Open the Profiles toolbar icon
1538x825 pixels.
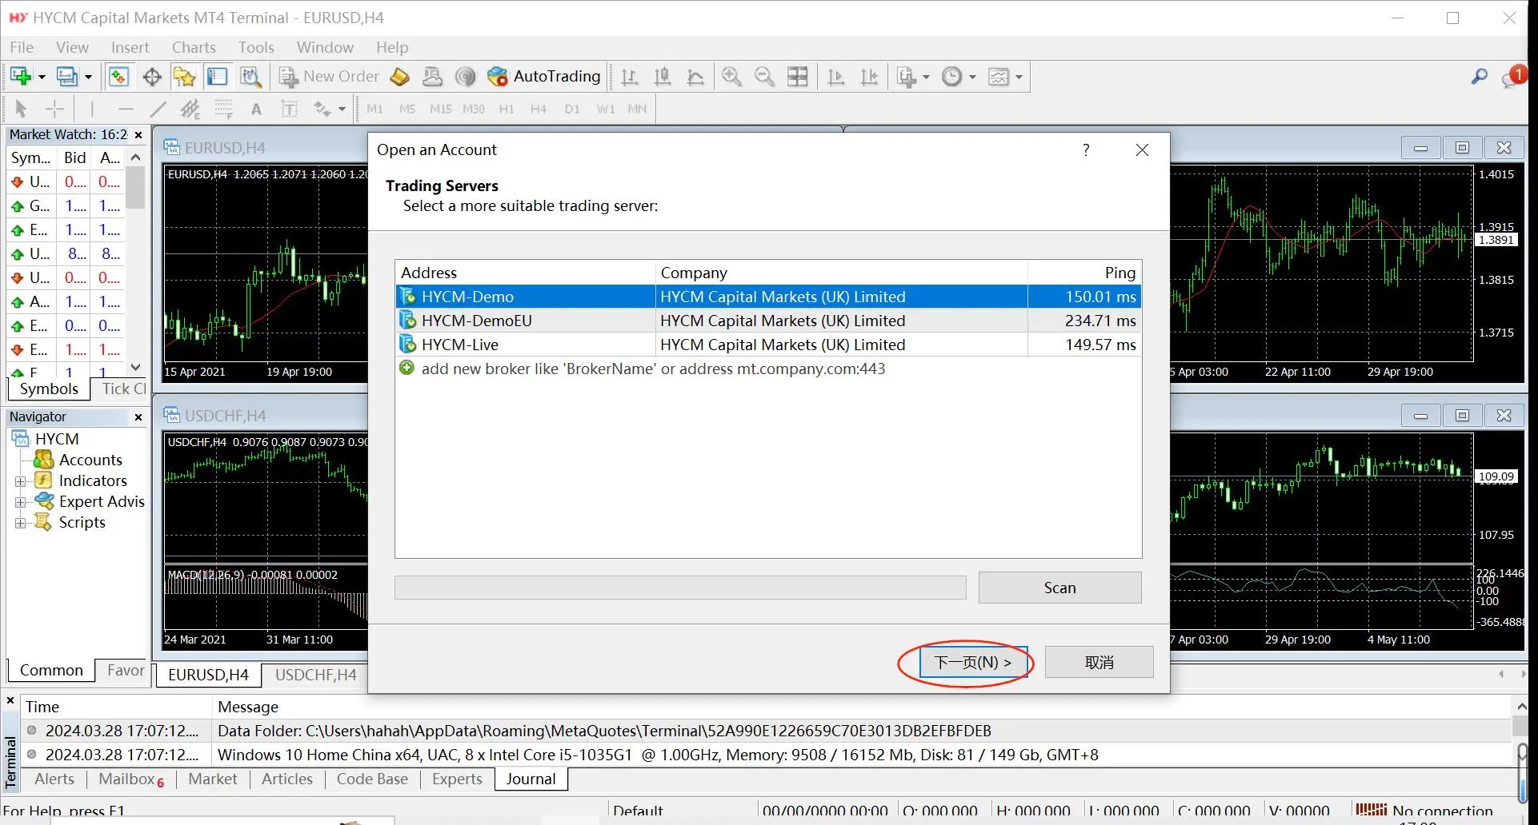point(66,77)
